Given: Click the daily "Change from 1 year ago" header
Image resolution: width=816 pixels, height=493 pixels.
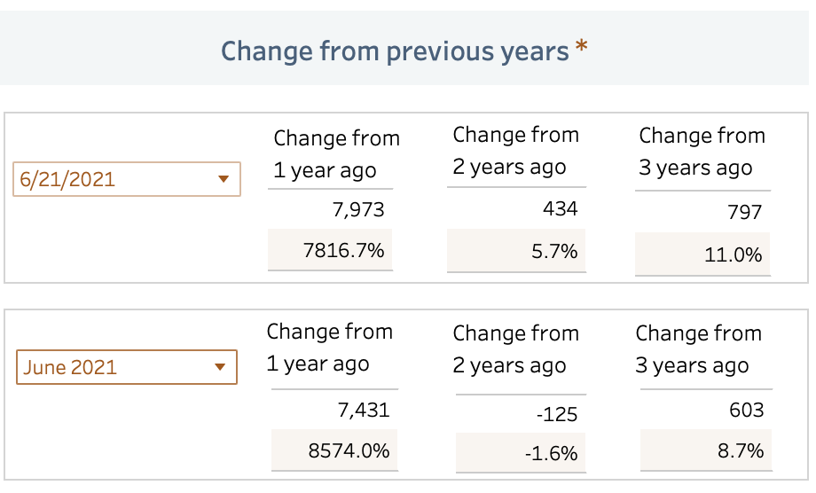Looking at the screenshot, I should point(336,154).
